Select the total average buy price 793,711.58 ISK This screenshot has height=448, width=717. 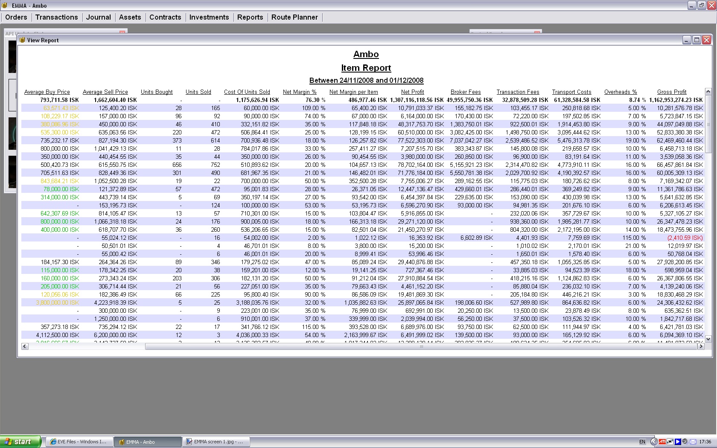pos(60,100)
